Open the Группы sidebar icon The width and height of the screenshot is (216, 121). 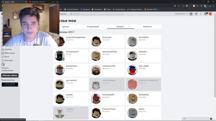coord(2,49)
